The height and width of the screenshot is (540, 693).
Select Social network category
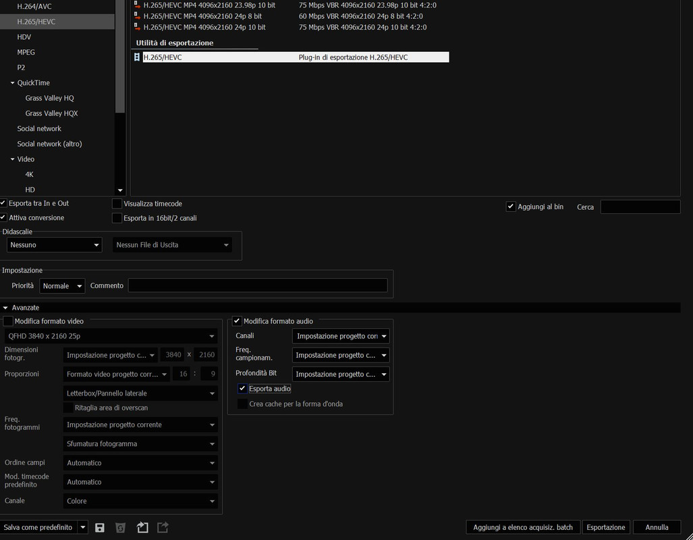(x=39, y=129)
